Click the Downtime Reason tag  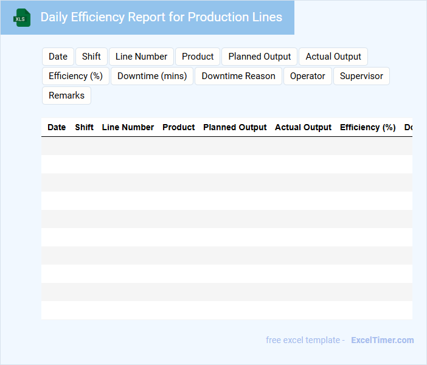238,76
